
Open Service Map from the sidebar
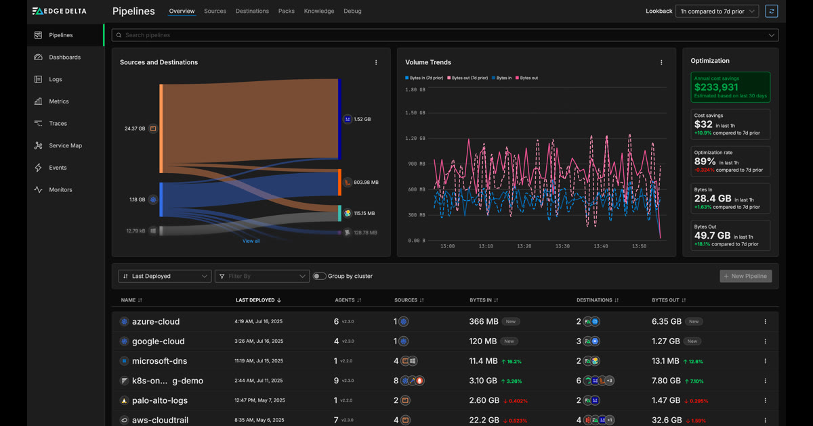(x=65, y=145)
